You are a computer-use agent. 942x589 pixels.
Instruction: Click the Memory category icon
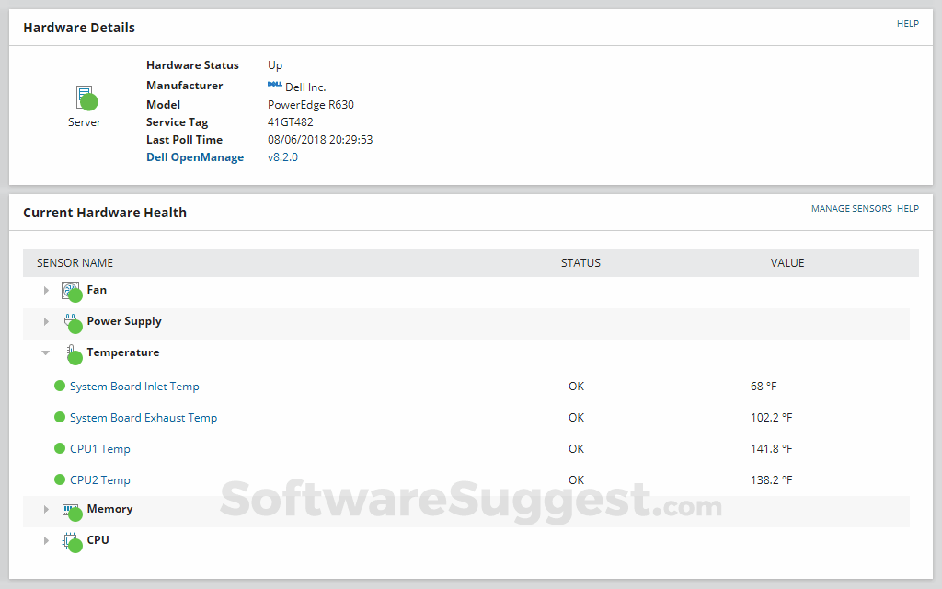tap(73, 508)
